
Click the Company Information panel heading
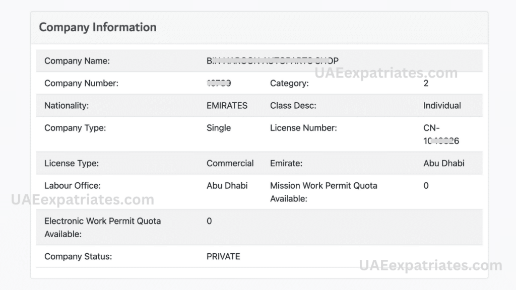(98, 27)
